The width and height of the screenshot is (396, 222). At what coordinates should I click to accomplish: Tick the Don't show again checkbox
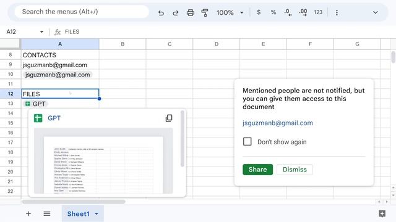point(247,141)
